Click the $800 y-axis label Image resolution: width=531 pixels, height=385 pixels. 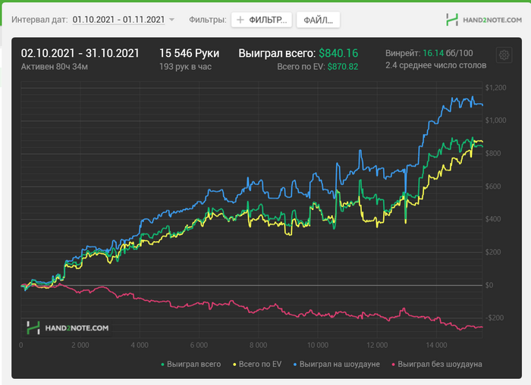pos(493,153)
